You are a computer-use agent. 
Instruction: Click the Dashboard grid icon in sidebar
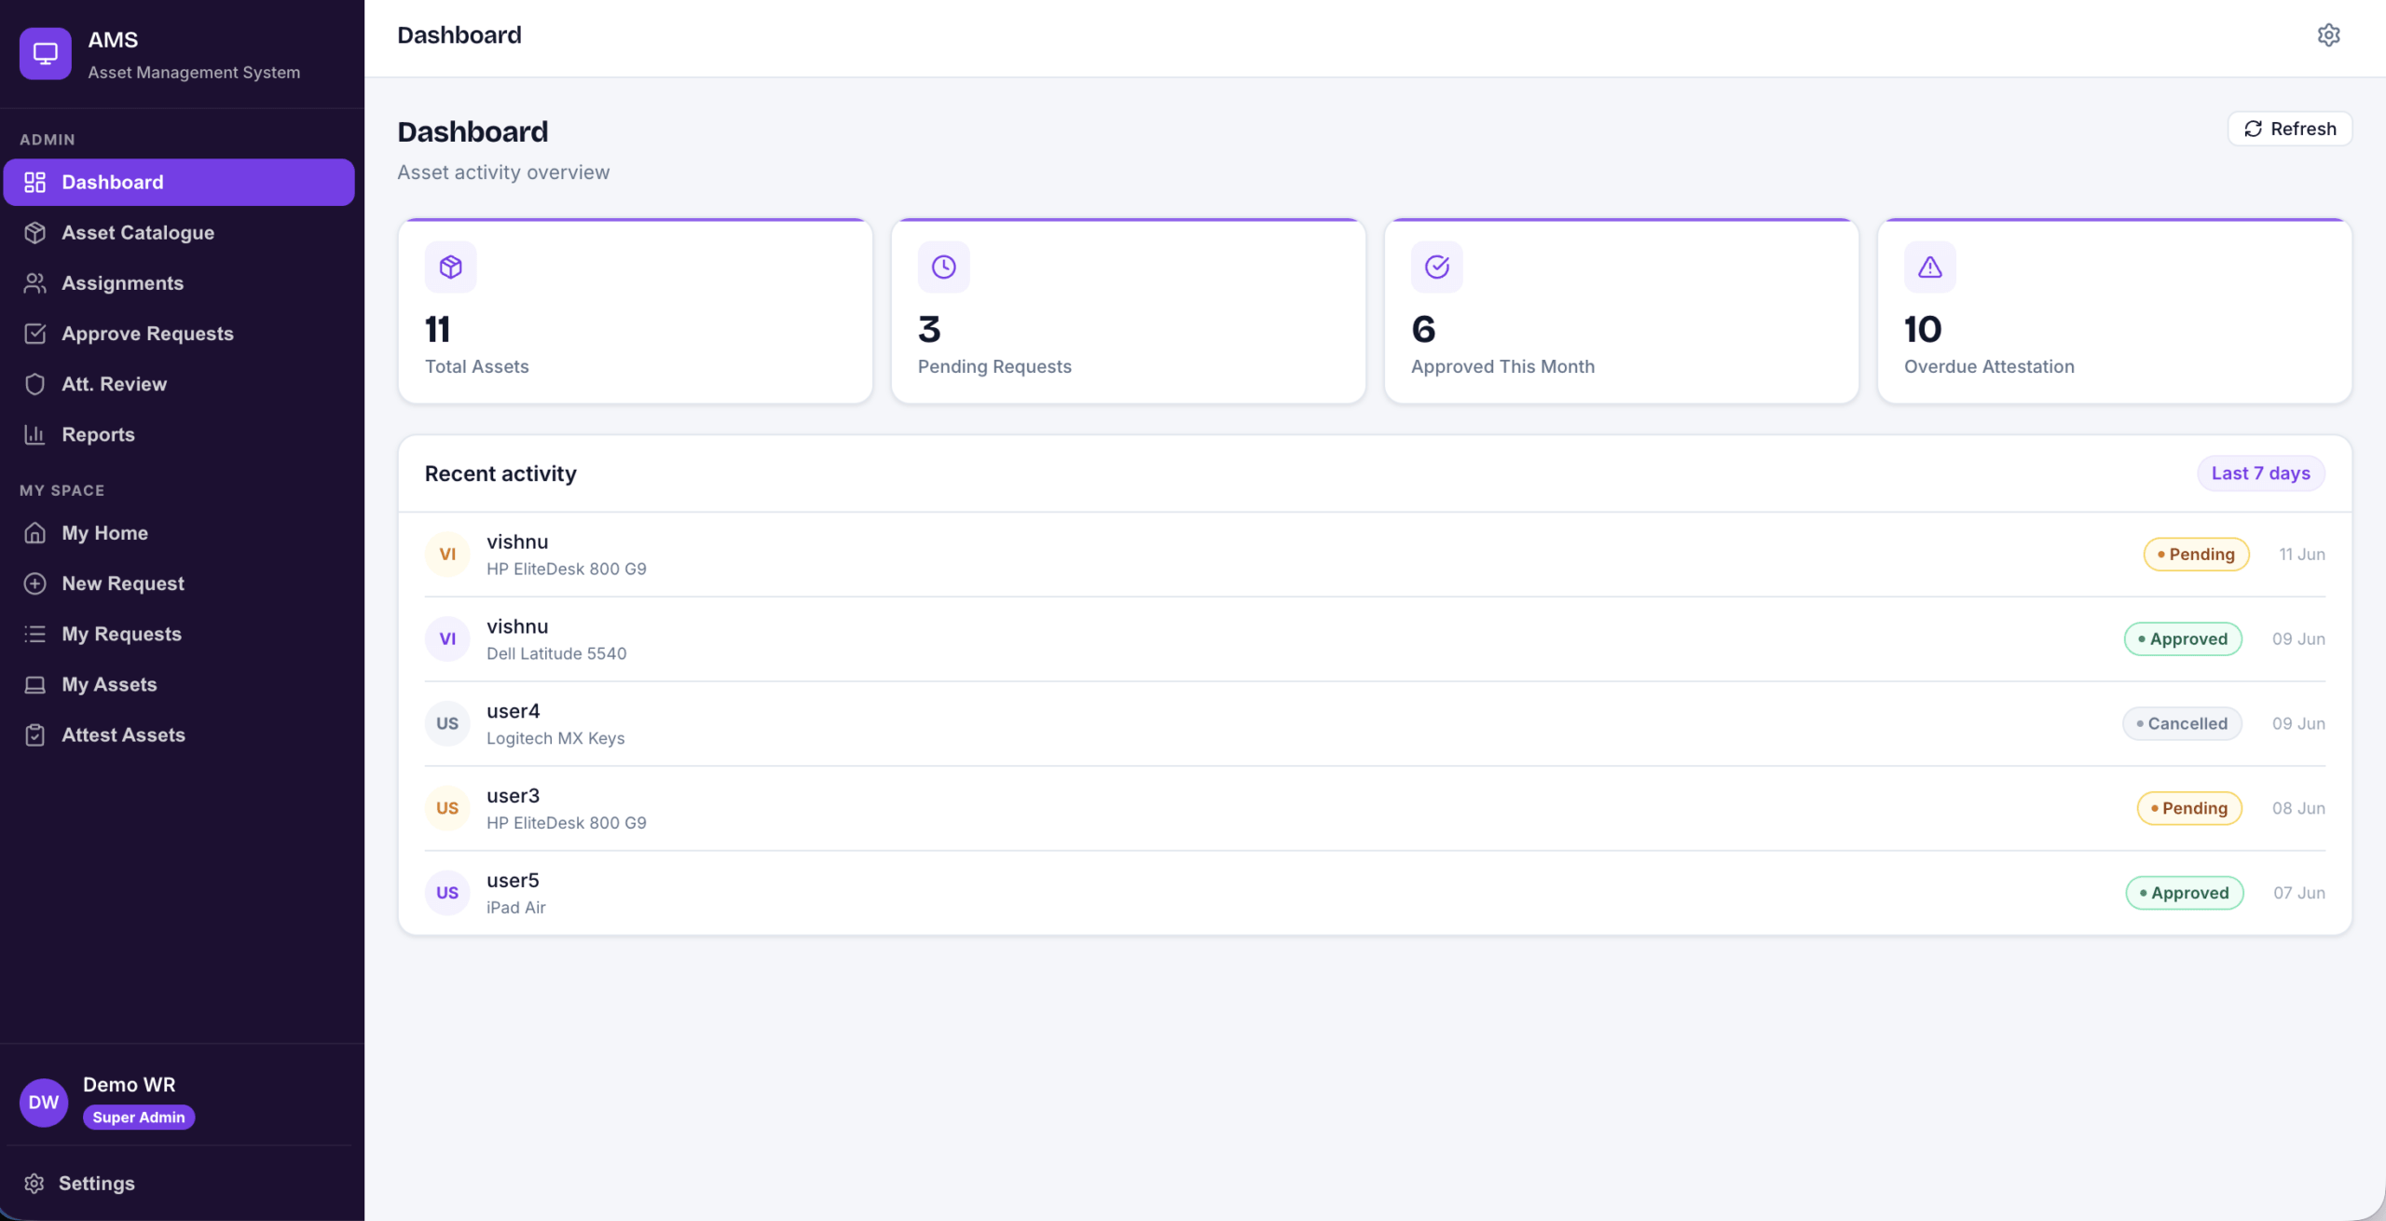point(35,183)
